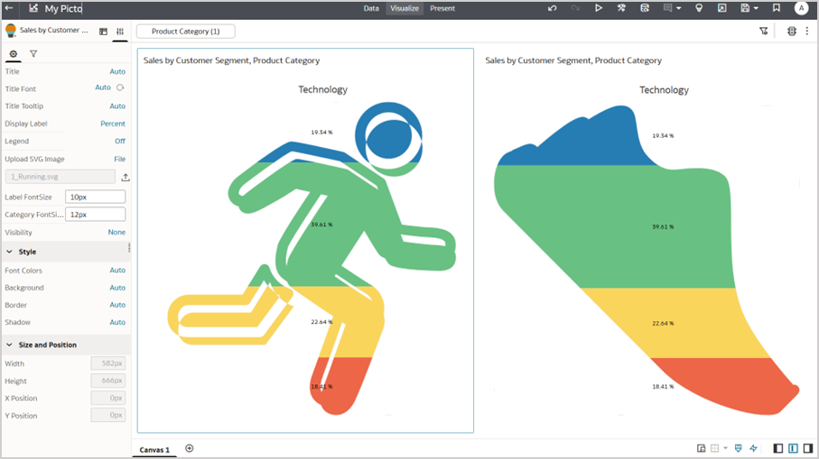Click the canvas layout icon in the bottom bar
819x459 pixels.
702,448
